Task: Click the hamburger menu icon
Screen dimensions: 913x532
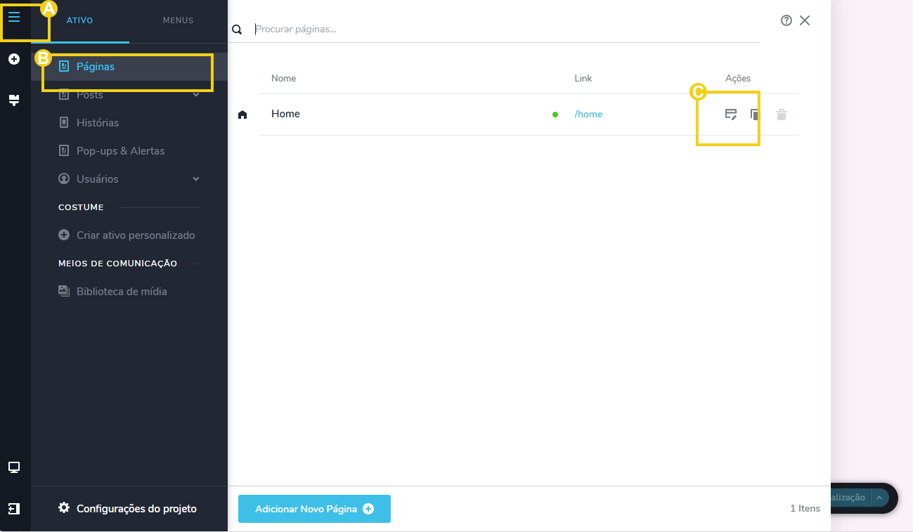Action: pyautogui.click(x=14, y=18)
